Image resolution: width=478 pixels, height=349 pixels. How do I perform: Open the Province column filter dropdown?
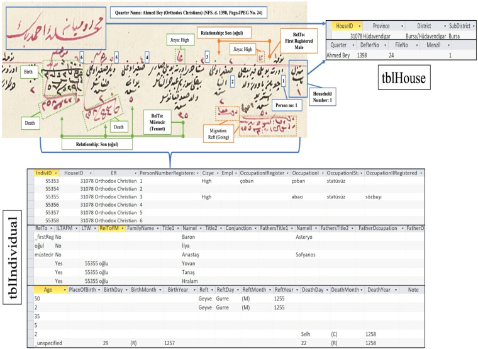coord(402,26)
